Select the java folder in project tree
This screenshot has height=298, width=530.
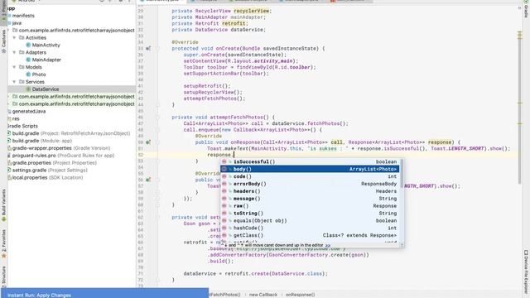click(17, 23)
